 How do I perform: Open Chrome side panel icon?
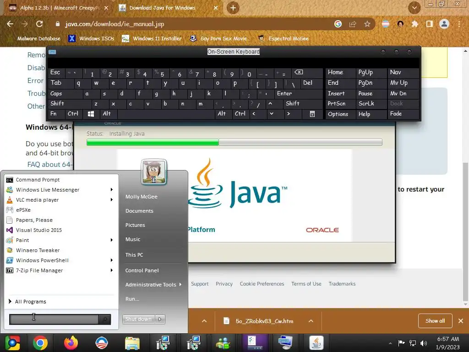pos(429,24)
